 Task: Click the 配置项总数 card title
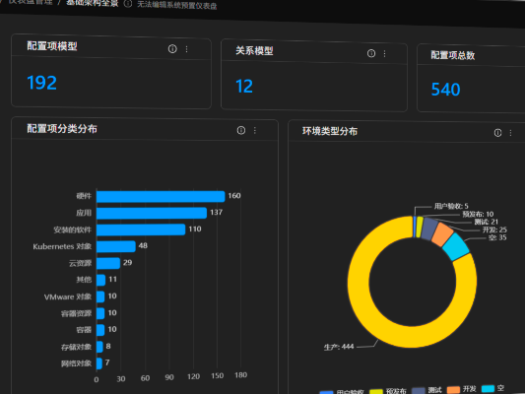tap(453, 55)
